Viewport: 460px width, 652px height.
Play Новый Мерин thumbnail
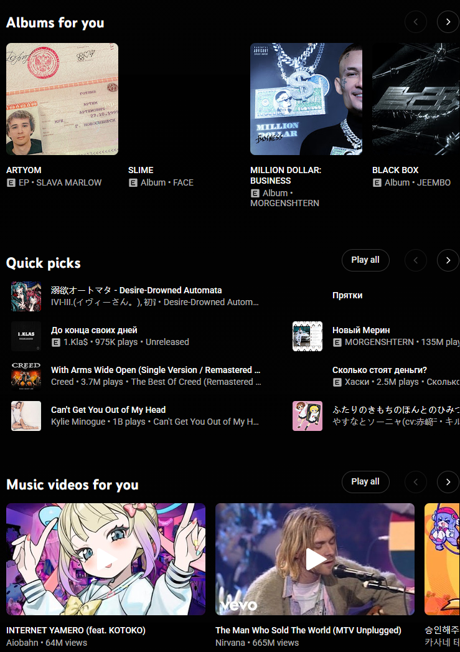click(x=307, y=336)
